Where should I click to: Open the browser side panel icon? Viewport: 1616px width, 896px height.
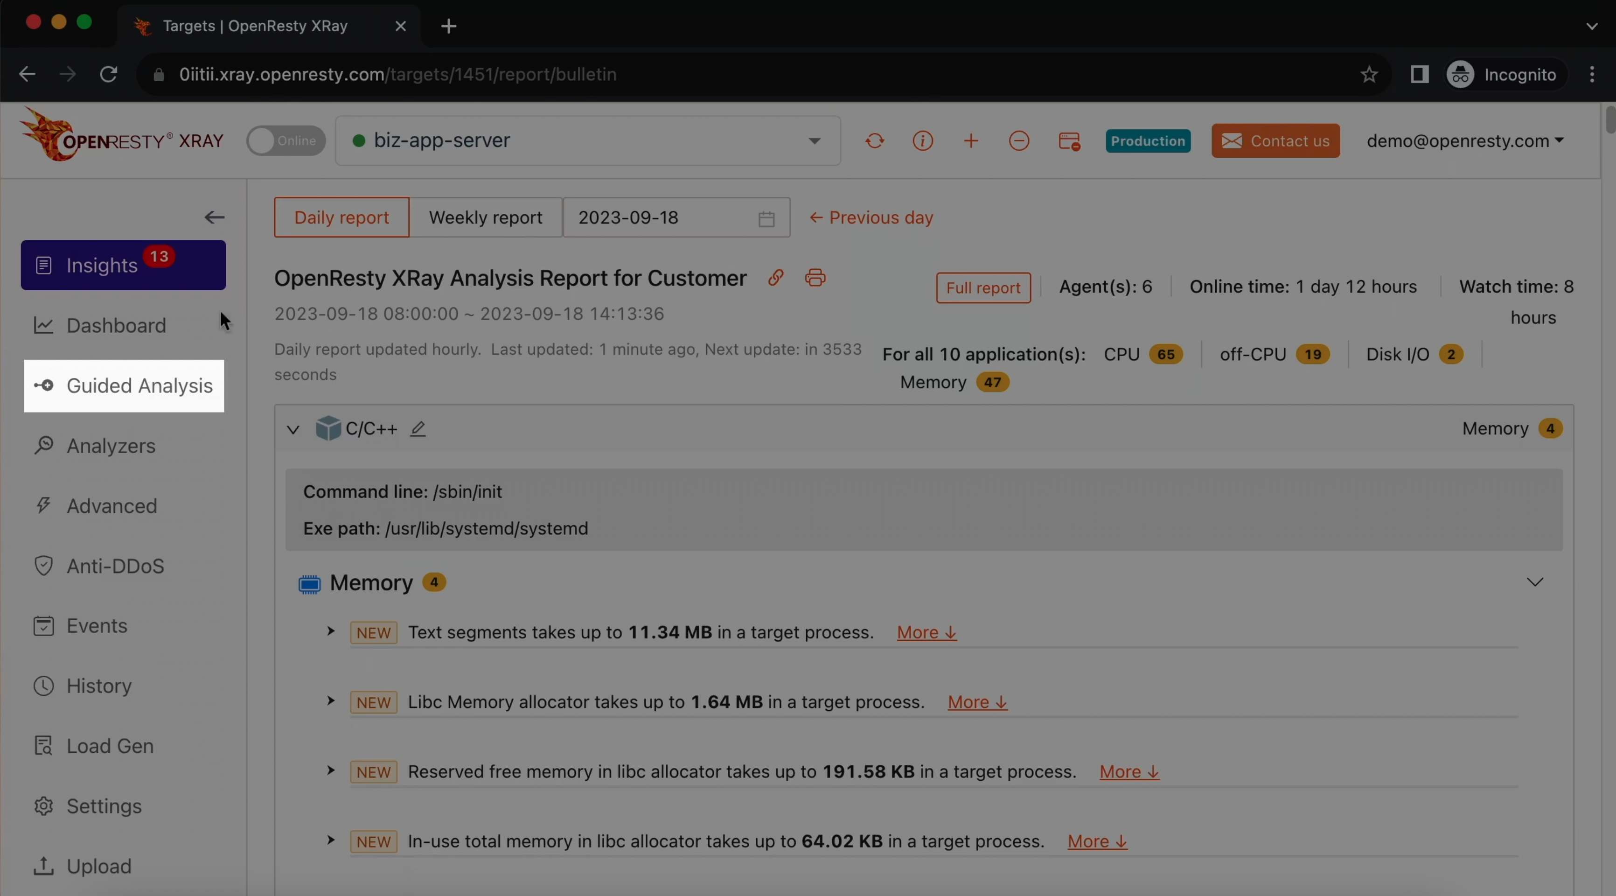[1419, 75]
